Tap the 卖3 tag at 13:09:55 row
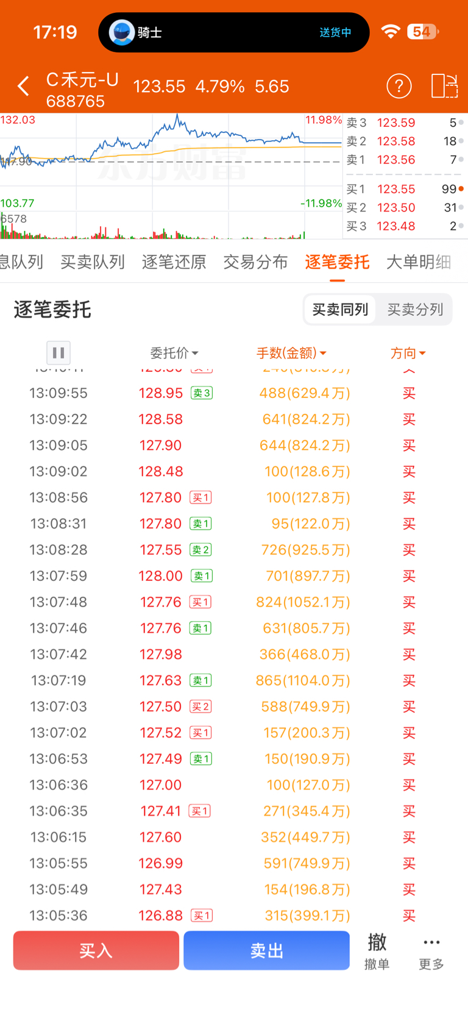The height and width of the screenshot is (1015, 468). [x=202, y=393]
